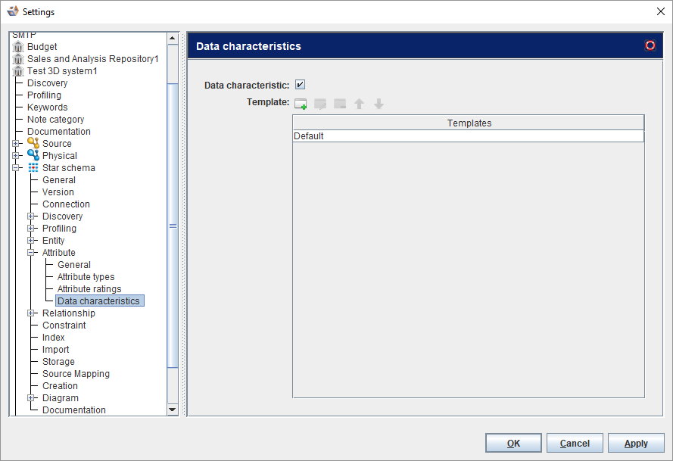The width and height of the screenshot is (673, 461).
Task: Click the OK button
Action: coord(513,443)
